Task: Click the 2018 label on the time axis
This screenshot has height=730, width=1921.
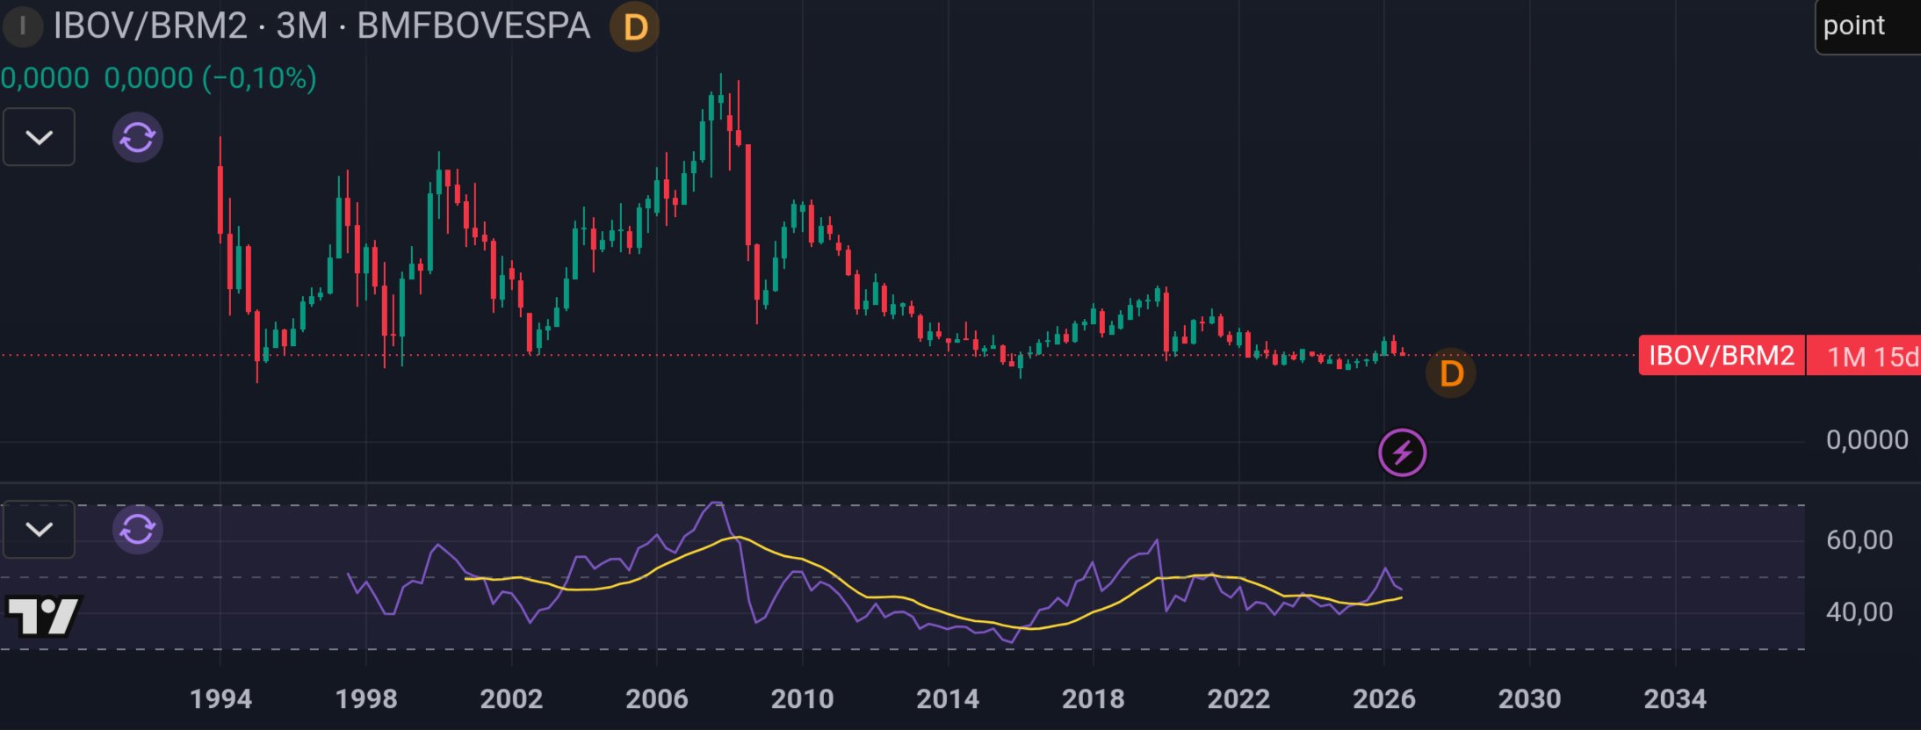Action: [x=1094, y=699]
